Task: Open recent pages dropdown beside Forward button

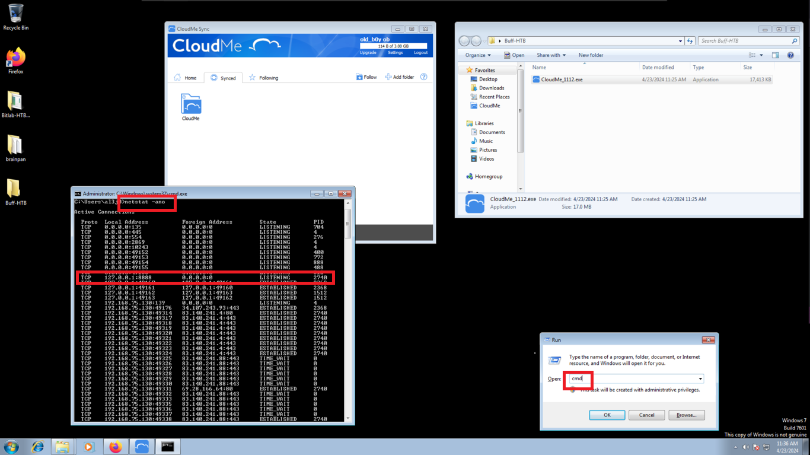Action: click(x=485, y=41)
